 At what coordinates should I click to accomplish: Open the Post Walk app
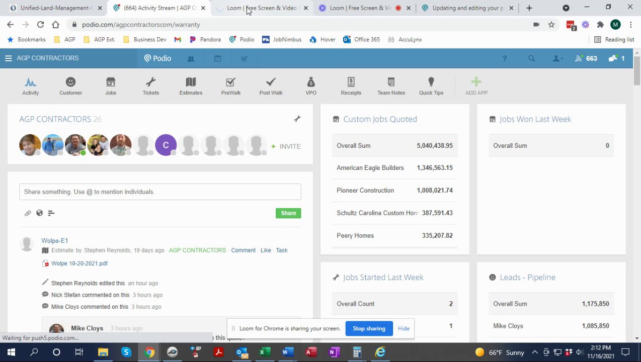(x=271, y=85)
